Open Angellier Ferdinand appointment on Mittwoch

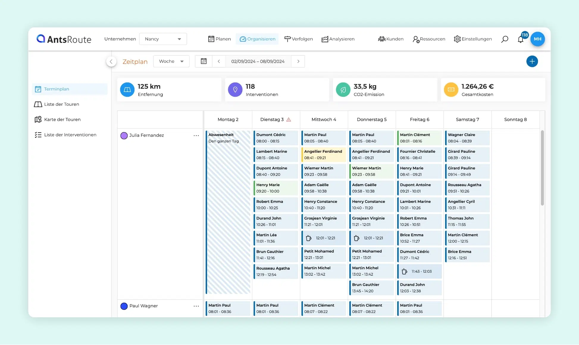[x=324, y=154]
